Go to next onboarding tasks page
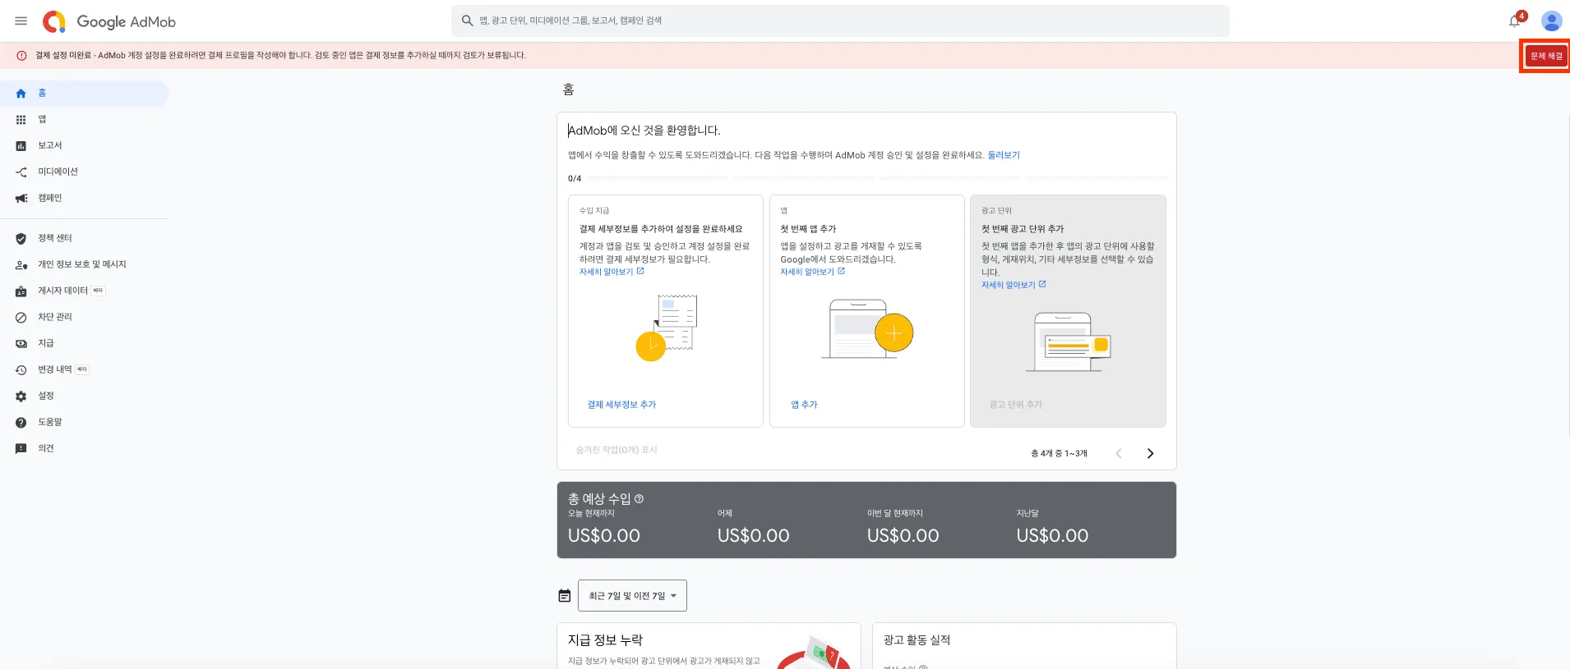This screenshot has height=669, width=1570. [x=1150, y=454]
